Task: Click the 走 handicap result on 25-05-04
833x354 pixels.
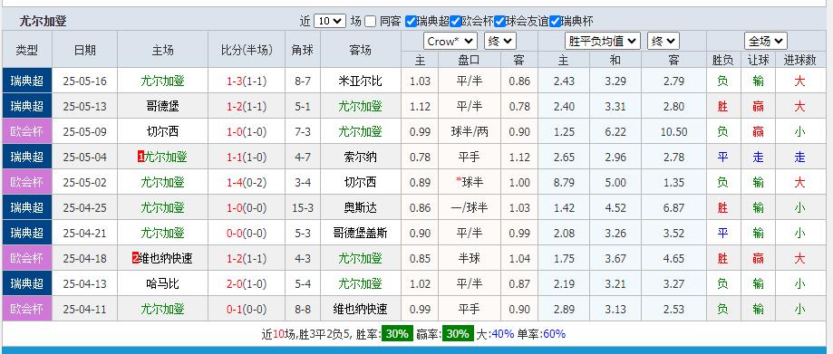Action: click(758, 158)
